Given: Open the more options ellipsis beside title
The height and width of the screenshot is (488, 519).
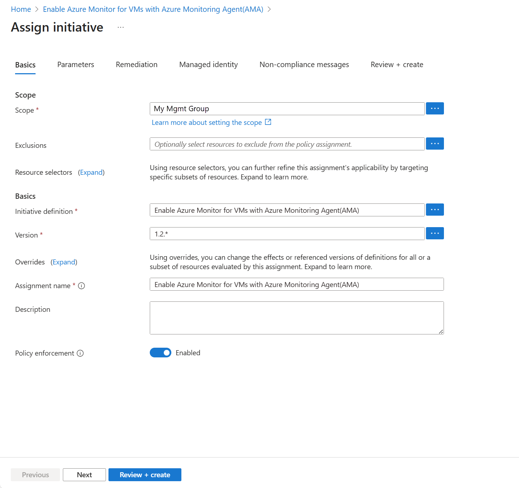Looking at the screenshot, I should click(x=121, y=27).
